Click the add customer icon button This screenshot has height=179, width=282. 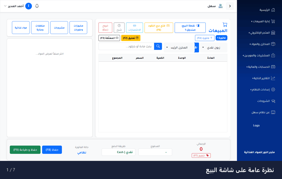pos(196,48)
